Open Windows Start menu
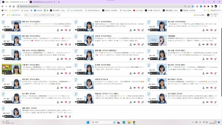This screenshot has height=125, width=222. coord(88,122)
